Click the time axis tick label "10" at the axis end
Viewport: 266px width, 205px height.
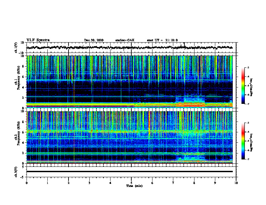click(x=236, y=183)
